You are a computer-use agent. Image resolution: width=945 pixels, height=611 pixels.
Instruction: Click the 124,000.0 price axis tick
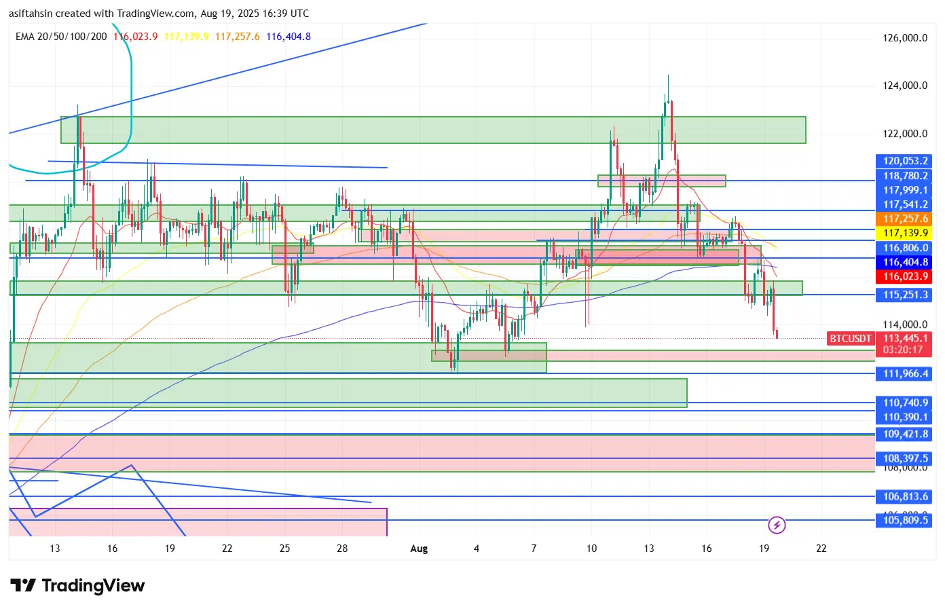905,86
